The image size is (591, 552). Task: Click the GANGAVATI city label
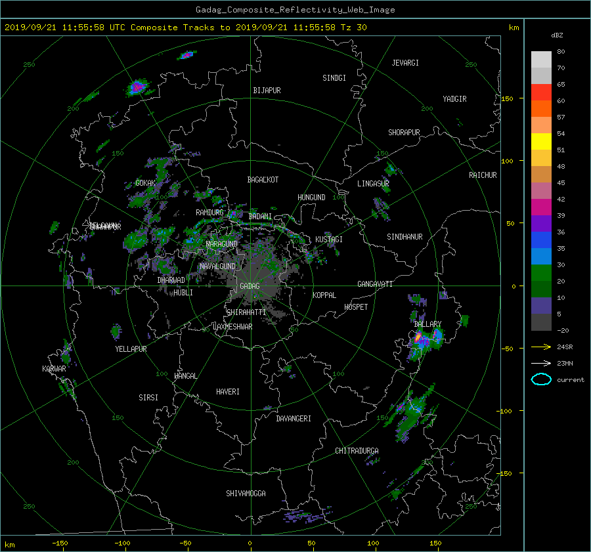(375, 284)
